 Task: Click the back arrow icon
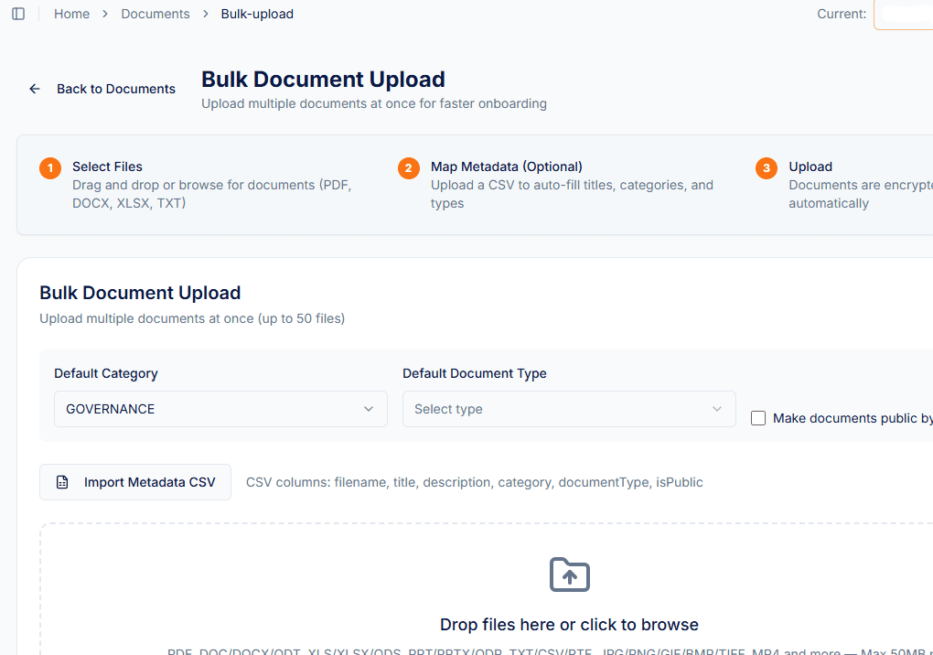tap(35, 89)
